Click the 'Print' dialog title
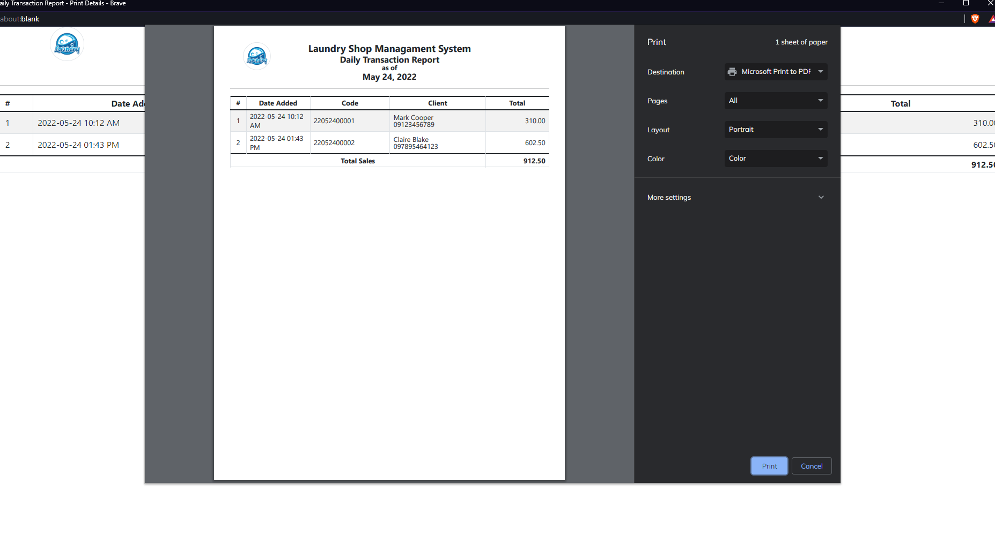Viewport: 995px width, 535px height. coord(657,42)
